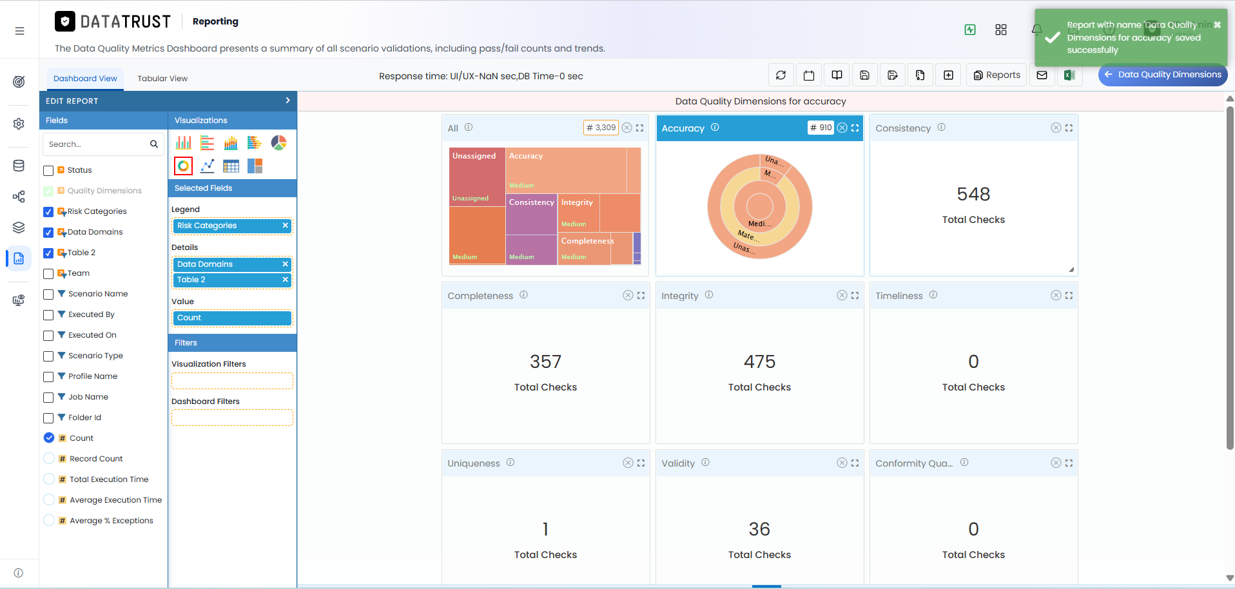Pick the line chart visualization
This screenshot has width=1235, height=589.
pyautogui.click(x=207, y=166)
